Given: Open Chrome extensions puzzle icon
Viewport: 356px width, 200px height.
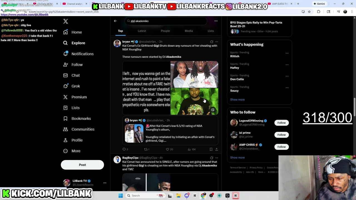Looking at the screenshot, I should tap(319, 12).
